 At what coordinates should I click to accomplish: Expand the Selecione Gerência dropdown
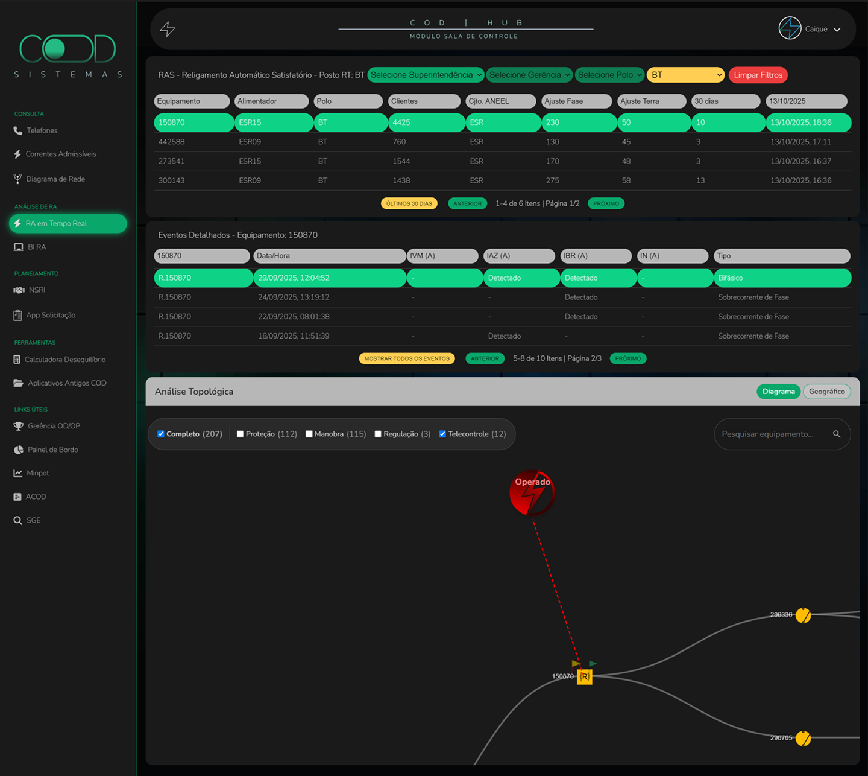tap(529, 75)
